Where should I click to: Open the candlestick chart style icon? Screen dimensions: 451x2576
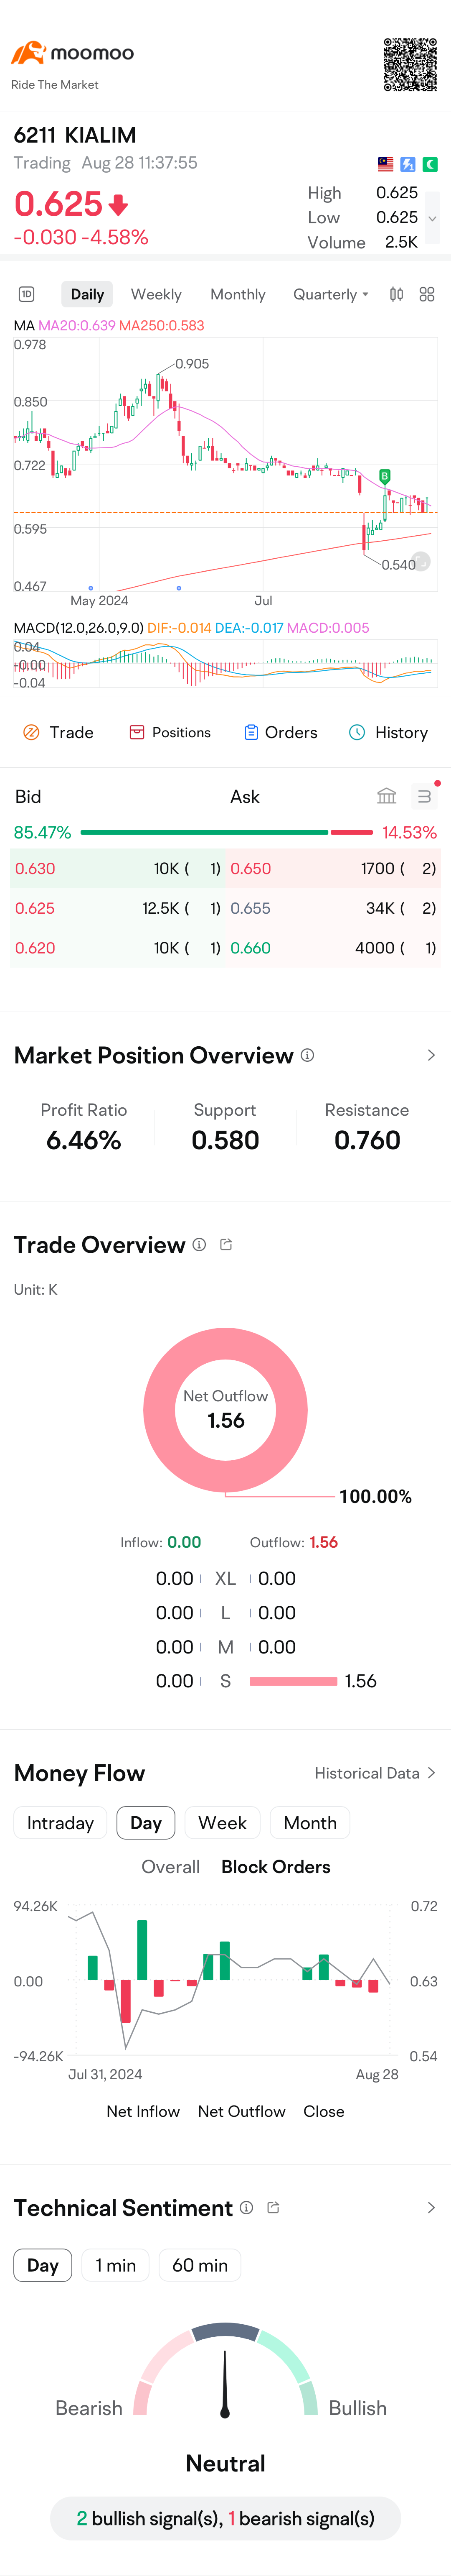tap(396, 294)
